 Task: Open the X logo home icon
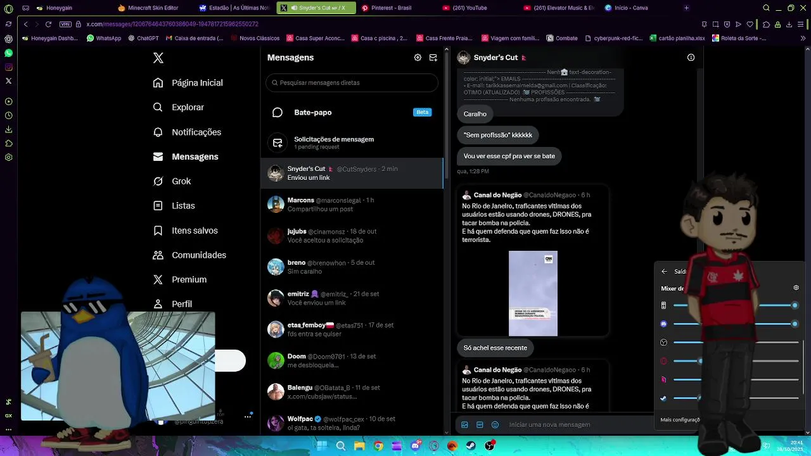tap(158, 58)
